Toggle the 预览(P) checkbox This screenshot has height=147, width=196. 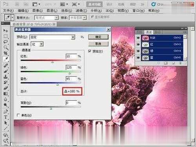point(90,51)
